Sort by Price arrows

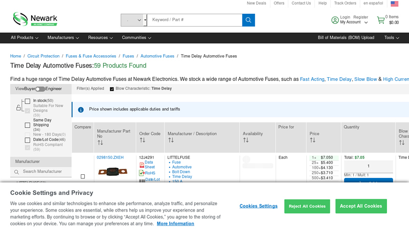(312, 140)
